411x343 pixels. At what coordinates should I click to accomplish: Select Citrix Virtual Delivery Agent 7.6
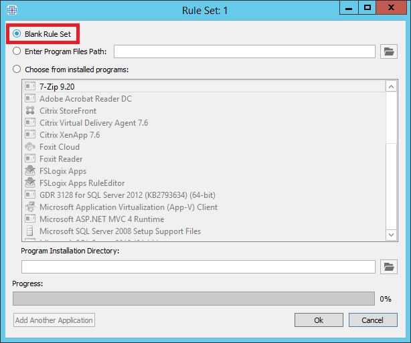pos(204,123)
